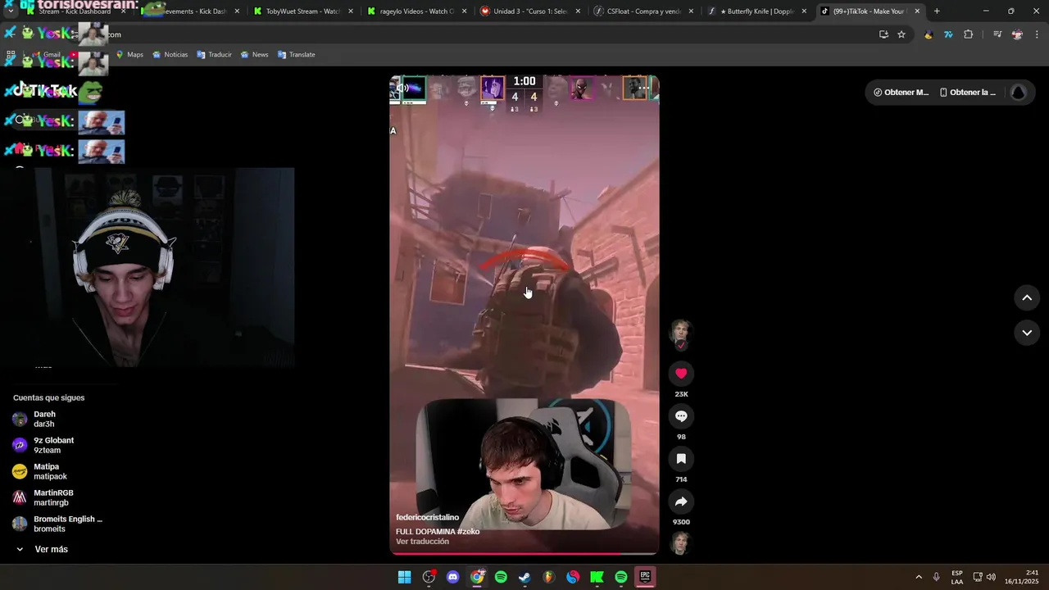Screen dimensions: 1049x590
Task: Open the Chrome profile avatar
Action: click(1017, 34)
